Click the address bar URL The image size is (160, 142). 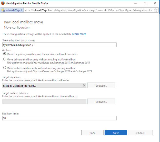tap(88, 10)
